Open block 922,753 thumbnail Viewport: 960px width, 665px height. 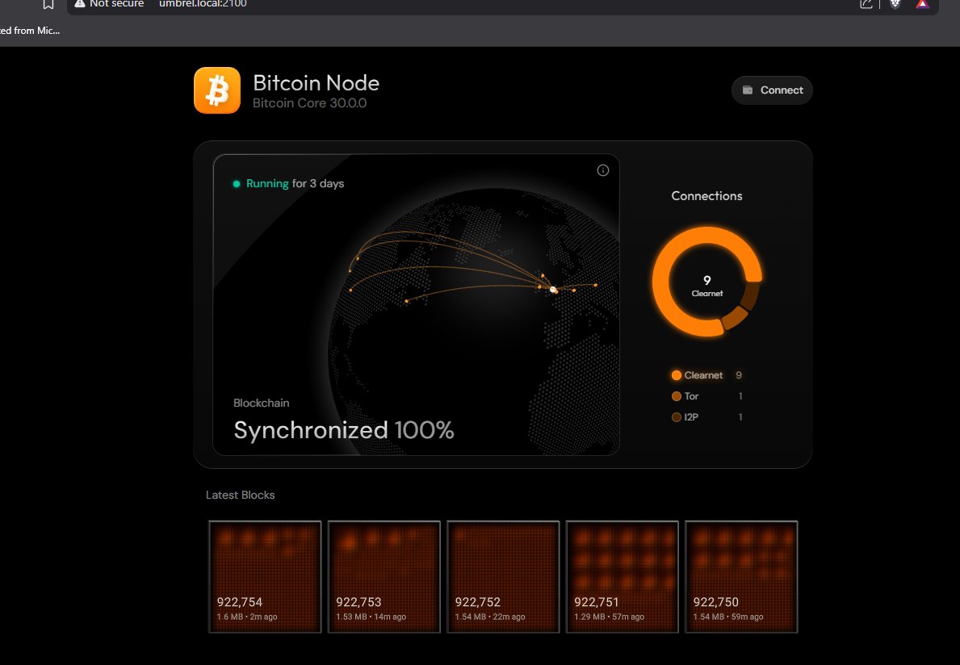click(x=384, y=576)
